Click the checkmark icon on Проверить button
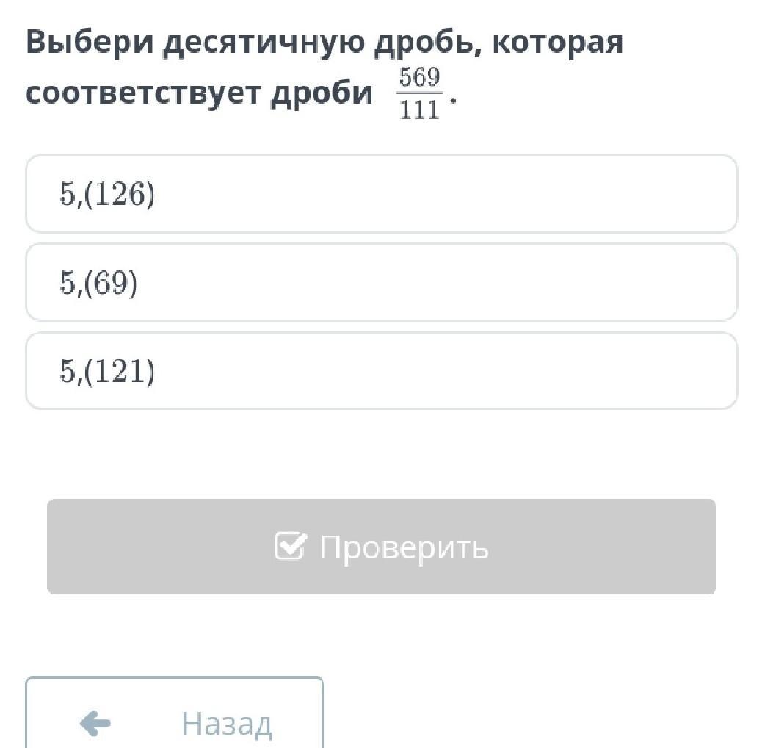762x748 pixels. (x=290, y=546)
